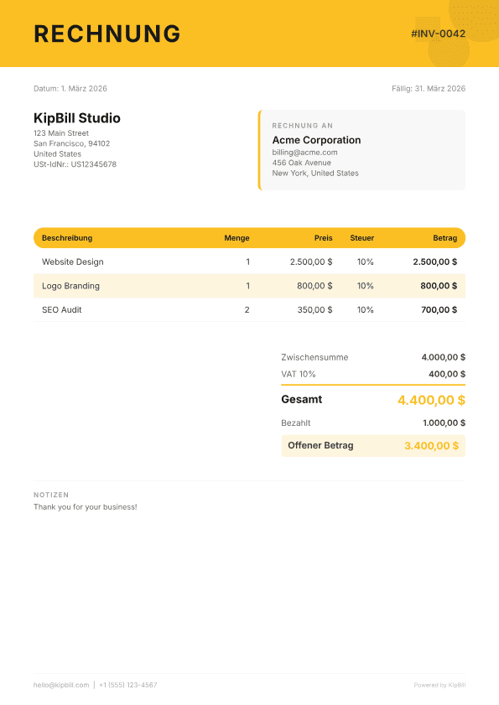The height and width of the screenshot is (705, 499).
Task: Click Website Design price 2.500,00 $
Action: 311,262
